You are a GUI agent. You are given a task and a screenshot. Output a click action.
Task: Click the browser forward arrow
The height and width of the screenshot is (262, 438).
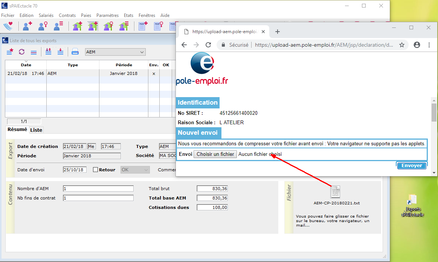click(x=196, y=45)
